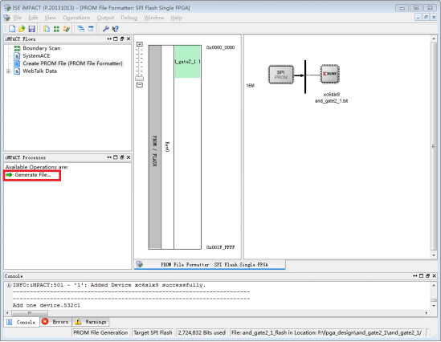
Task: Click the zoom out minus icon
Action: point(140,85)
